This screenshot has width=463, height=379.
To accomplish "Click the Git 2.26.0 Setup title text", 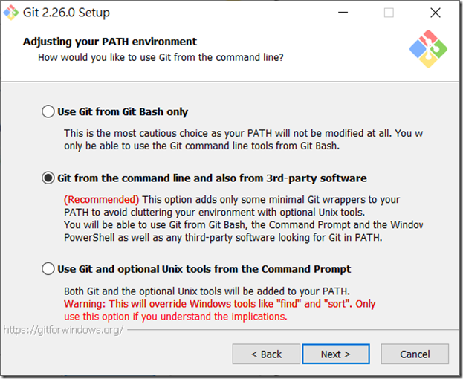I will point(66,13).
